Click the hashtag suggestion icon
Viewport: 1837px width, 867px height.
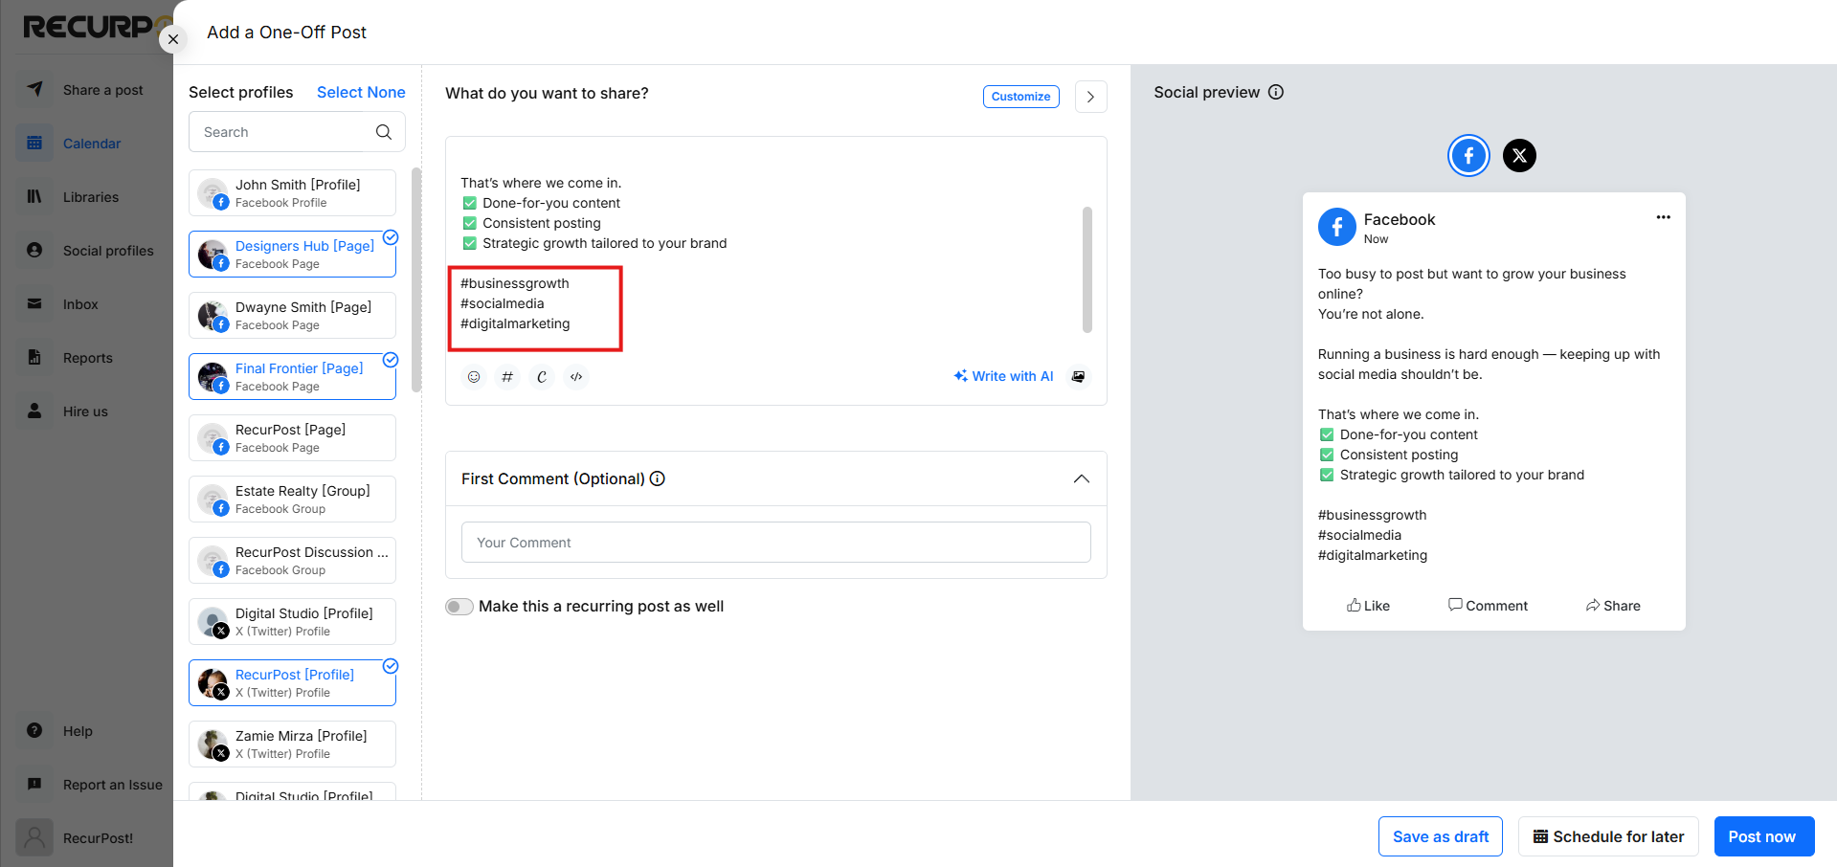point(507,377)
